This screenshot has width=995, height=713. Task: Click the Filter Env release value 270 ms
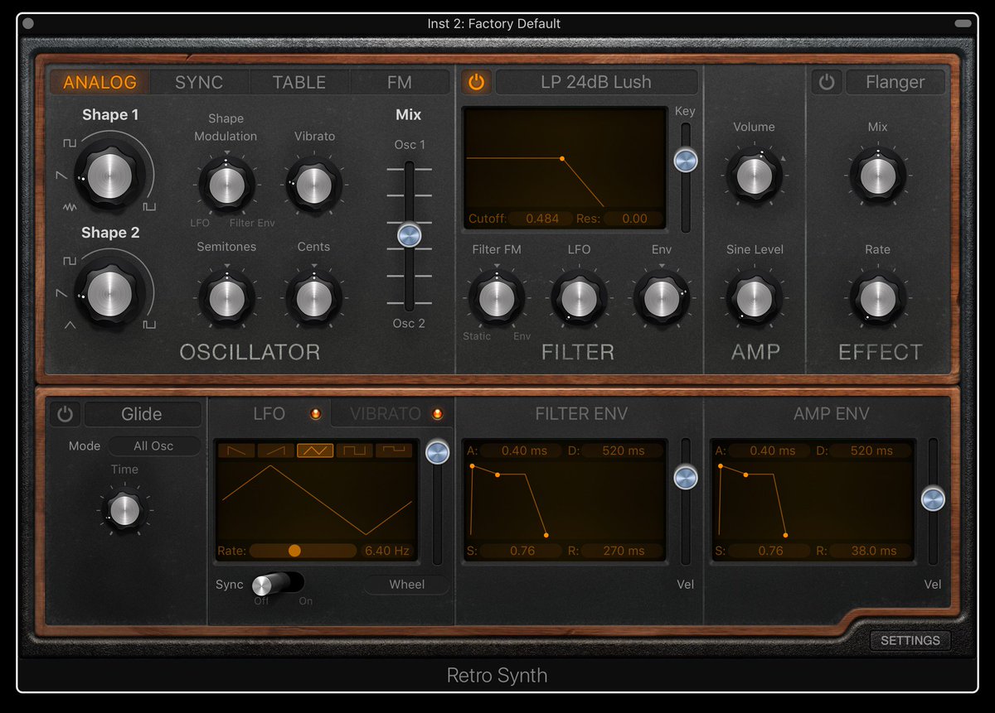tap(624, 551)
